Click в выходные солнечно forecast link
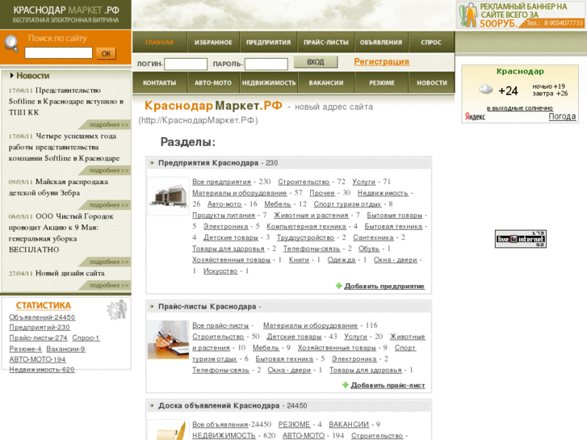This screenshot has height=440, width=587. tap(520, 108)
